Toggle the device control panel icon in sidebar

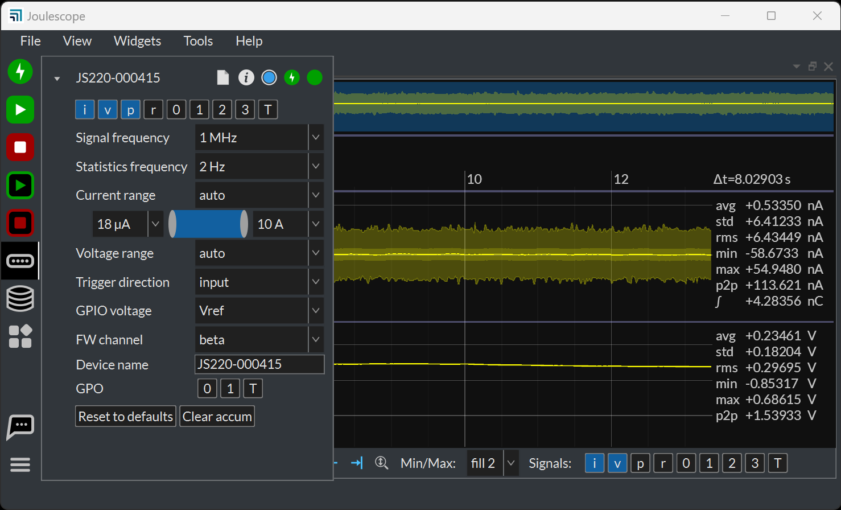20,261
